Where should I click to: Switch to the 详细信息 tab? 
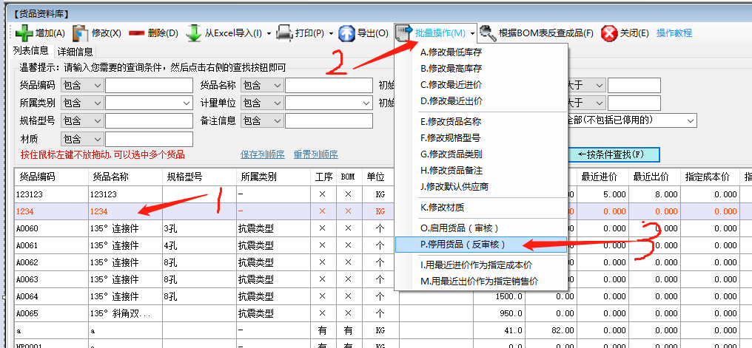click(x=75, y=52)
